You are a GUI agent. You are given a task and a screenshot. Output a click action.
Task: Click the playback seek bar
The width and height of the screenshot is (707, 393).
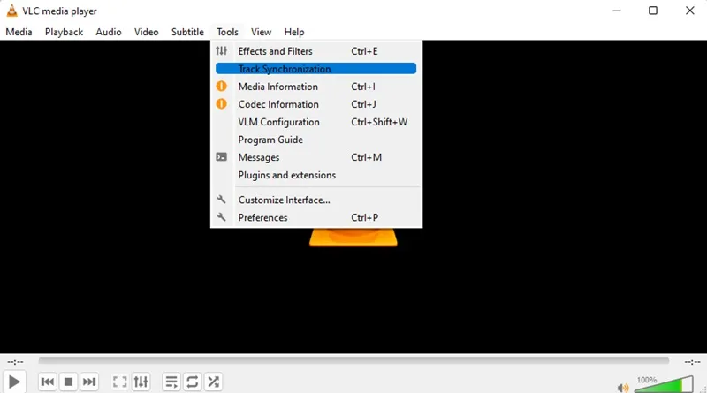pyautogui.click(x=353, y=360)
